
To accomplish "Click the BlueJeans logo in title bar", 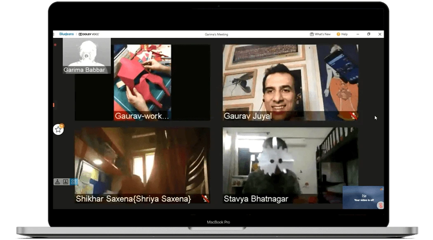I will (66, 34).
